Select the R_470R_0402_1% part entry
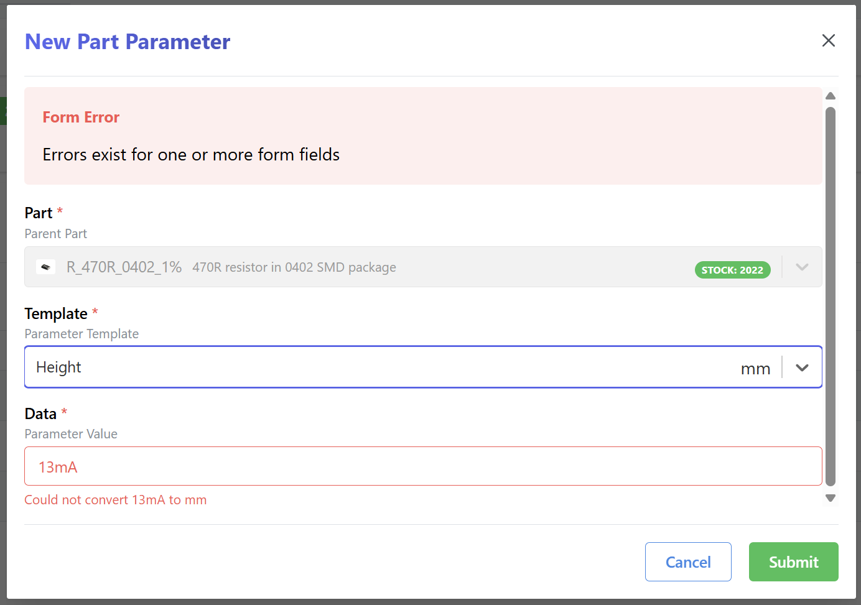Screen dimensions: 861x605 (x=124, y=267)
